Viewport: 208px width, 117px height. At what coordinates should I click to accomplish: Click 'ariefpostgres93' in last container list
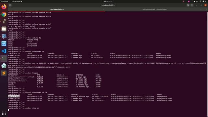(164, 100)
